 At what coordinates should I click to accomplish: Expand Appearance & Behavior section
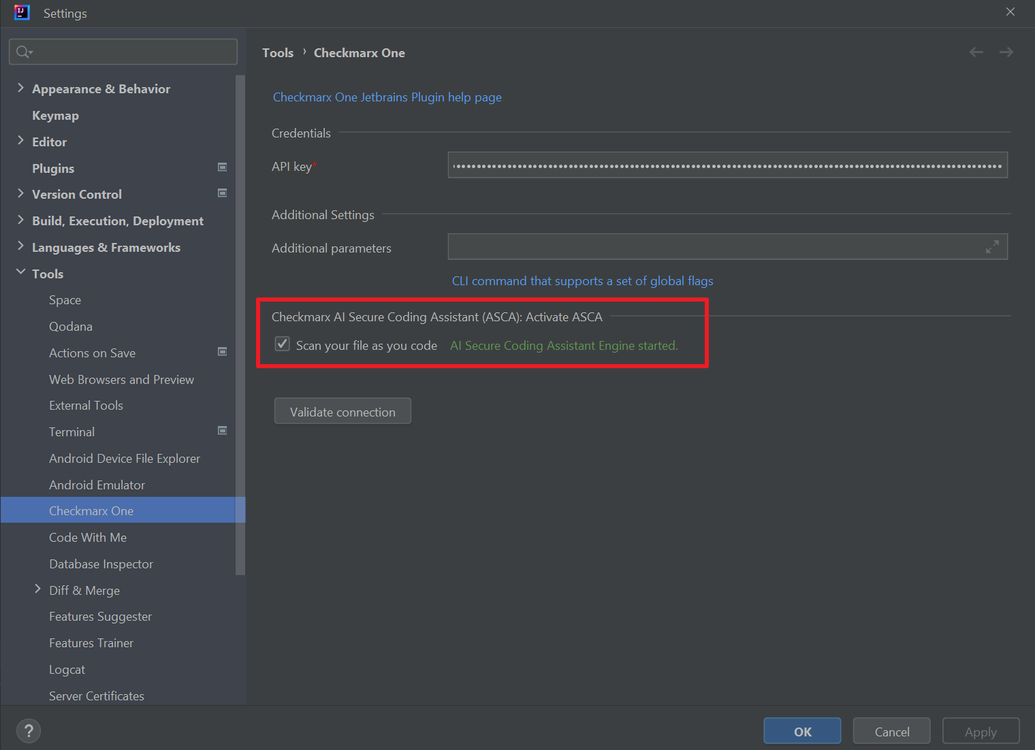tap(20, 88)
